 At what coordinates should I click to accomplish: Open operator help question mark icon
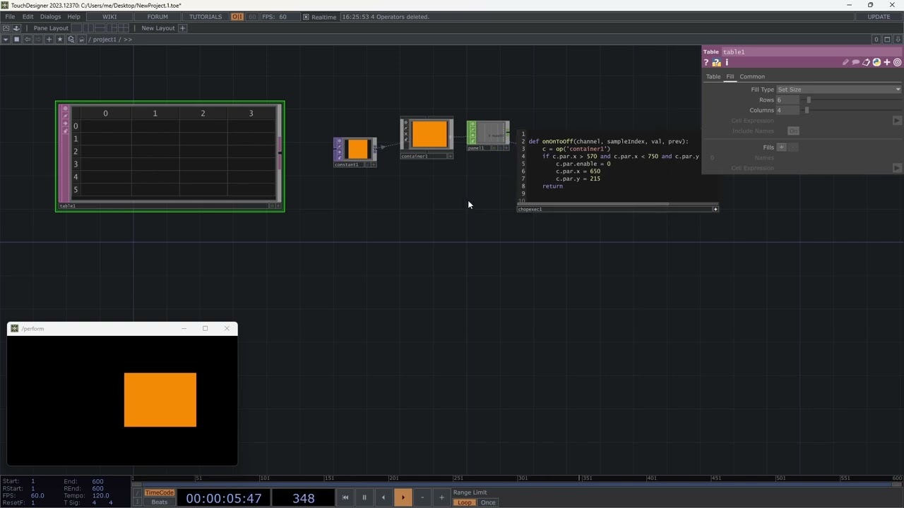coord(706,63)
